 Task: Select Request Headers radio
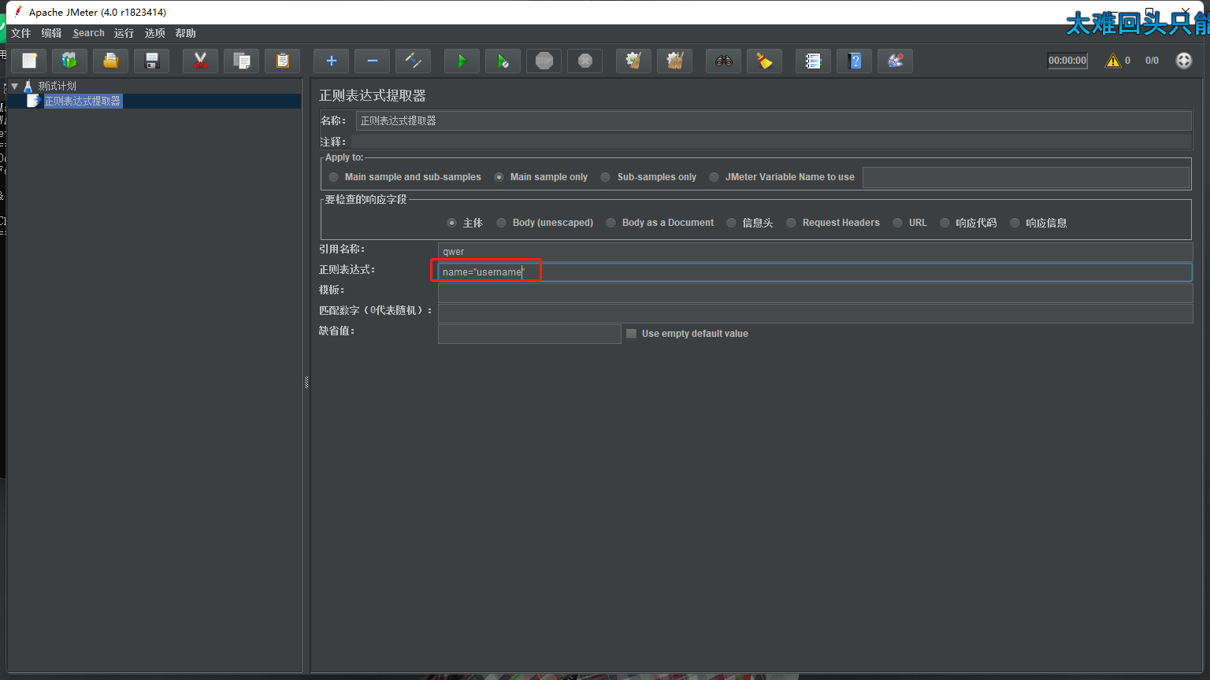pos(791,223)
